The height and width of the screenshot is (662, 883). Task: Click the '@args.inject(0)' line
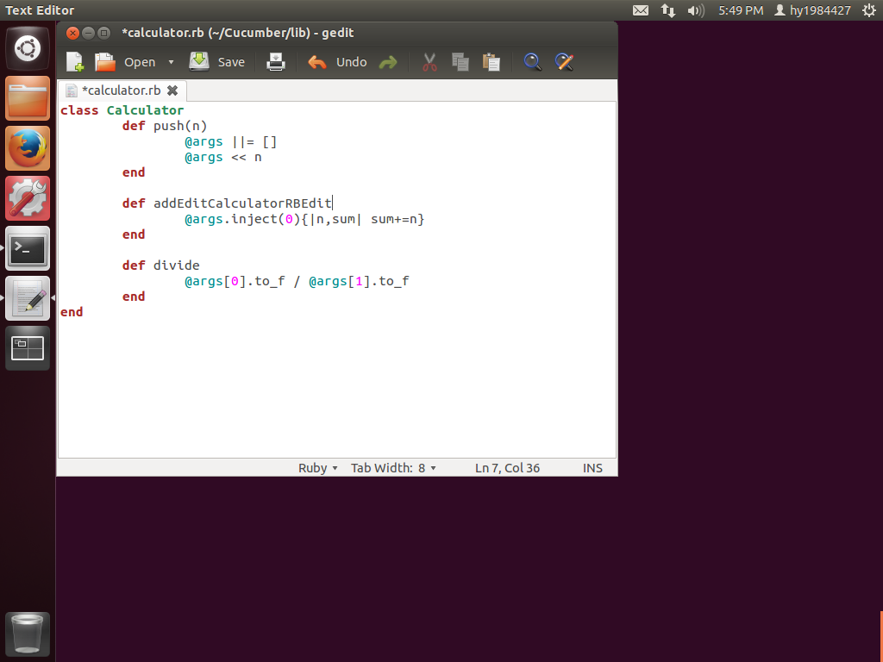pos(304,219)
